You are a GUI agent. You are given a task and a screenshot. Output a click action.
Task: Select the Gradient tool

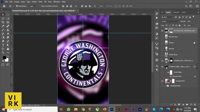click(x=3, y=37)
